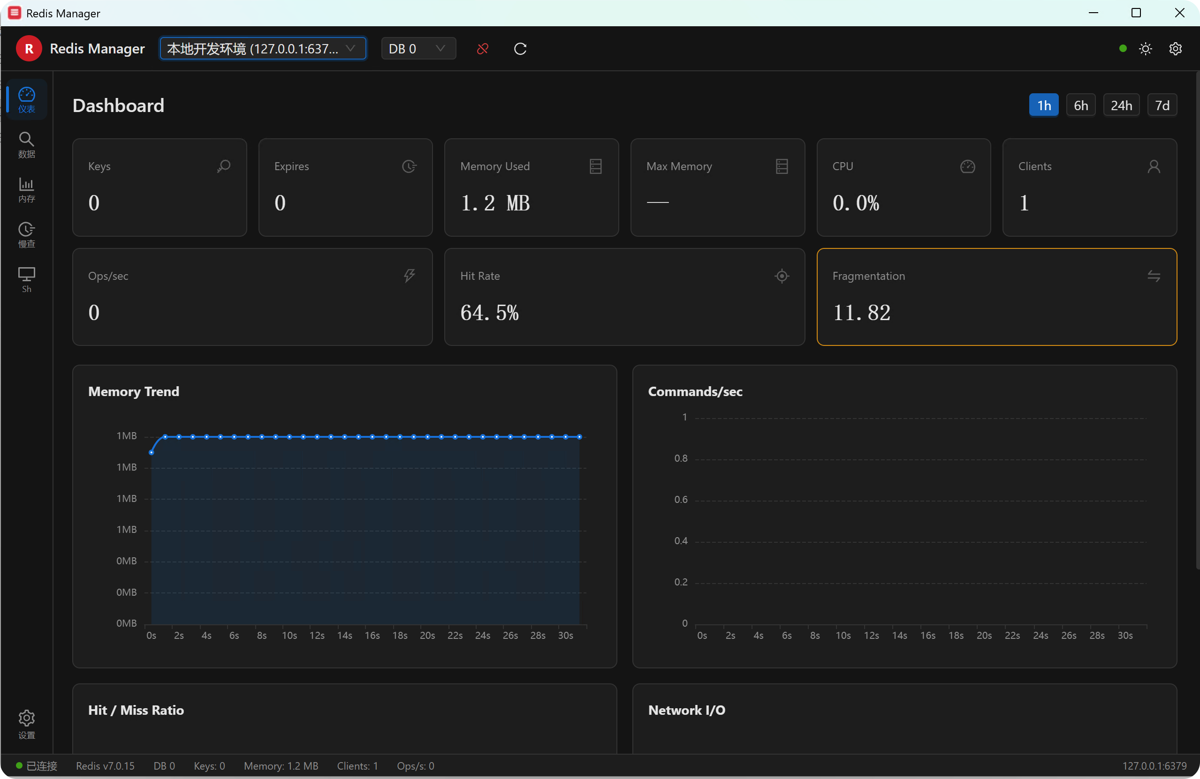The image size is (1200, 779).
Task: Click the last data point on Memory Trend
Action: point(579,437)
